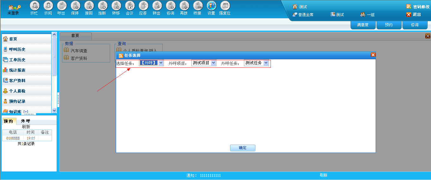Expand the 外呼任务 dropdown
The height and width of the screenshot is (180, 431).
266,63
